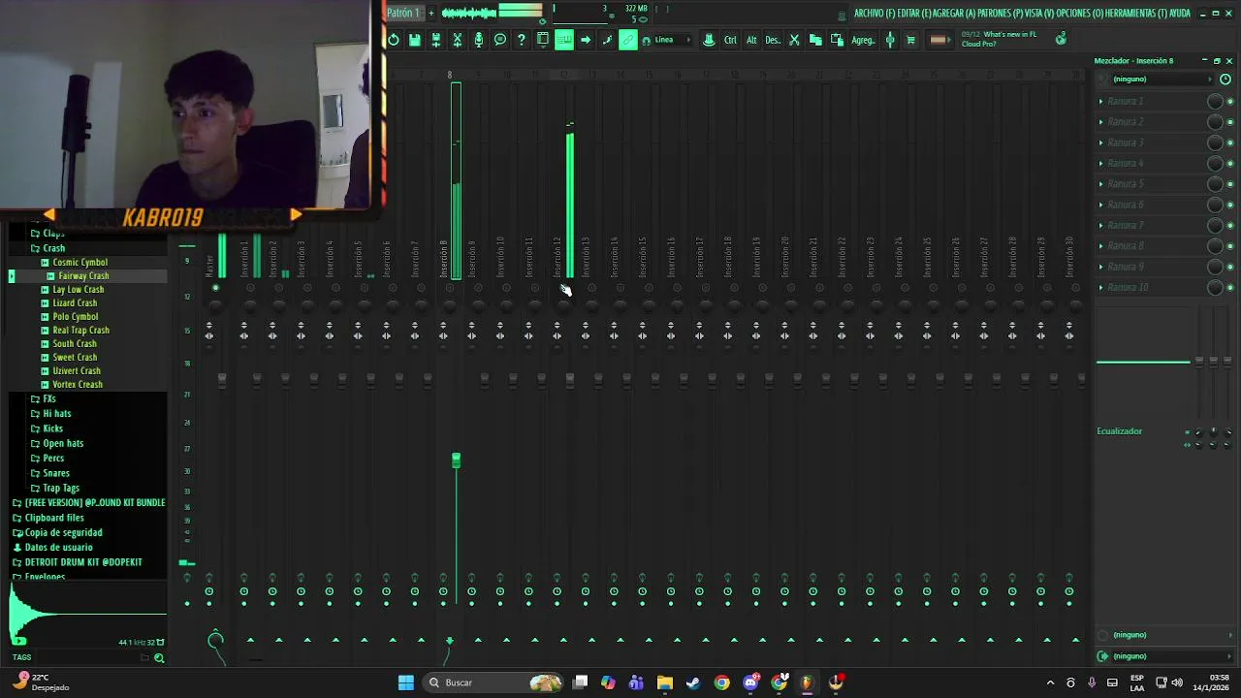1241x698 pixels.
Task: Open the shopping cart store icon
Action: (910, 40)
